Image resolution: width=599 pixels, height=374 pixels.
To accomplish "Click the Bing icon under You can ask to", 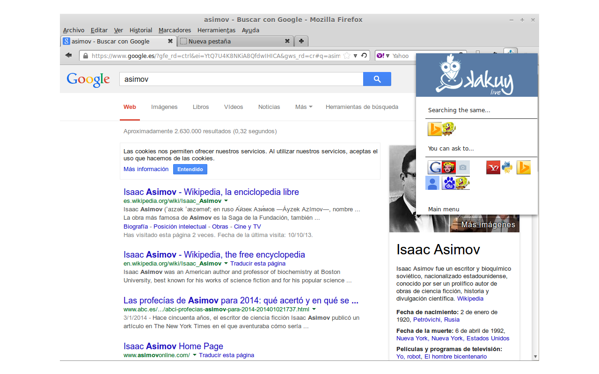I will (524, 167).
